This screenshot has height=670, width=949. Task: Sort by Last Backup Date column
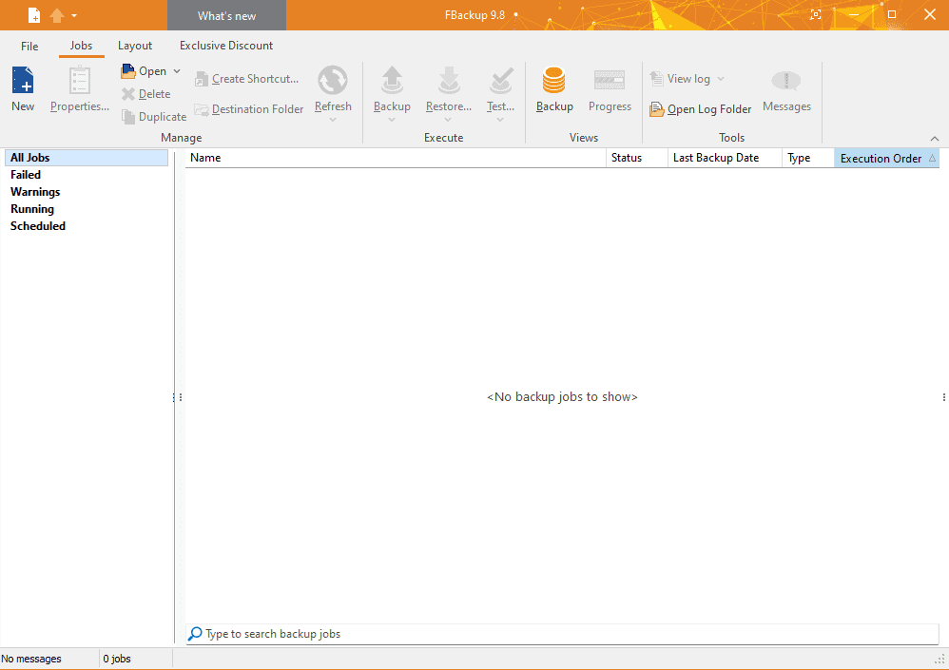click(x=726, y=158)
